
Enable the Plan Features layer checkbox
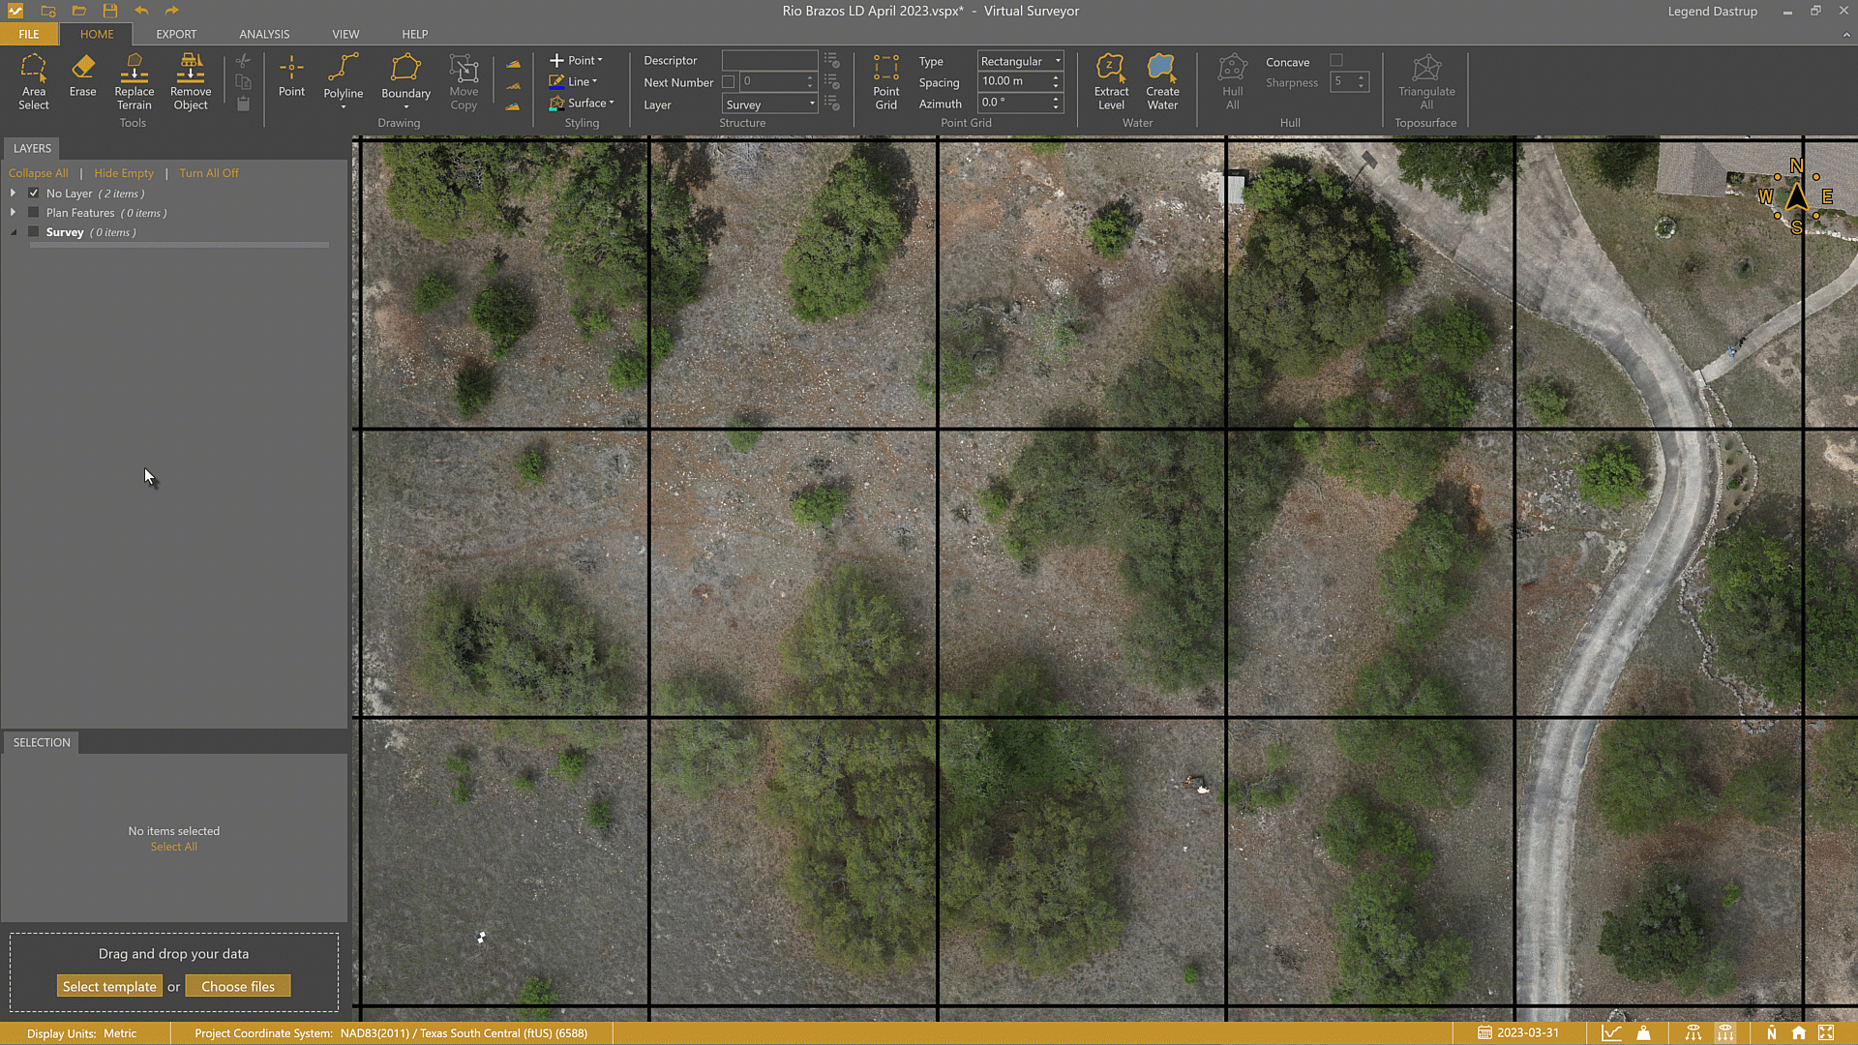tap(34, 213)
